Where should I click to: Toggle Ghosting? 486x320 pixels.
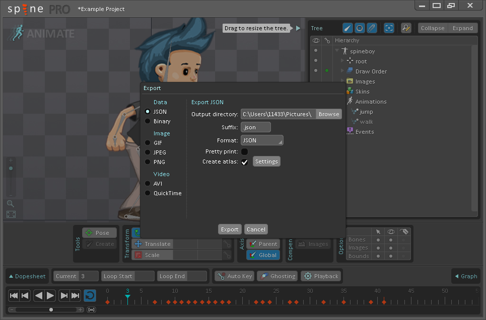click(277, 276)
